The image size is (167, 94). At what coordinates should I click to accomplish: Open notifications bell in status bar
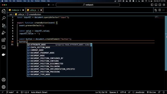pos(164,92)
